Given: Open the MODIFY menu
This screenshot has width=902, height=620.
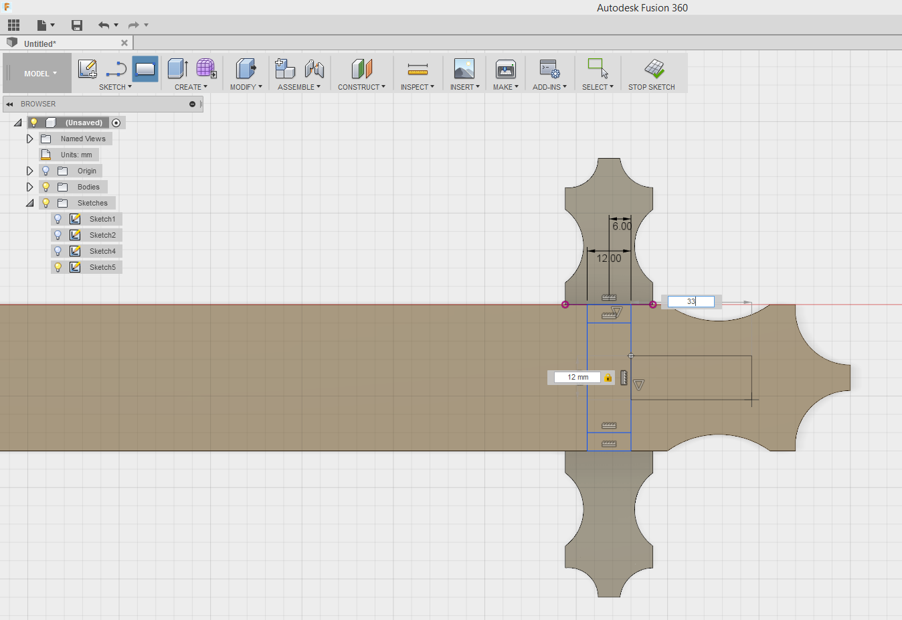Looking at the screenshot, I should (246, 87).
